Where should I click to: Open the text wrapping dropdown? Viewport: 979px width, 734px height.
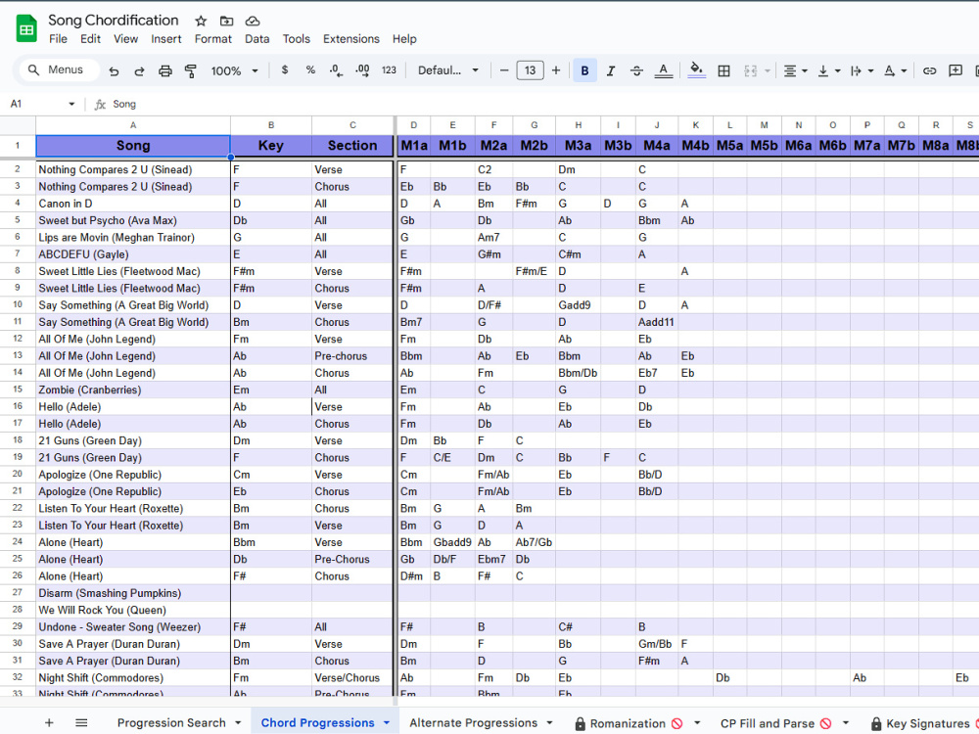[x=862, y=70]
